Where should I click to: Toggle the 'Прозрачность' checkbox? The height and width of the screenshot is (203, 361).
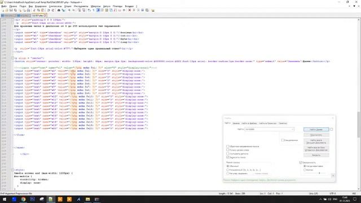pos(301,162)
